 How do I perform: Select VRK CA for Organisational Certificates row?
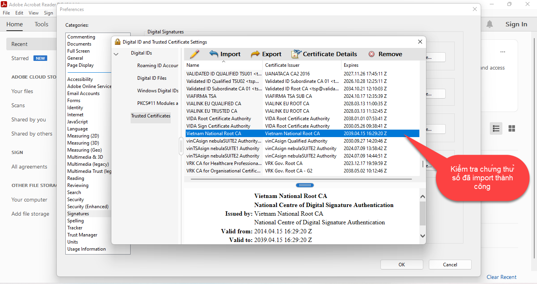(302, 171)
